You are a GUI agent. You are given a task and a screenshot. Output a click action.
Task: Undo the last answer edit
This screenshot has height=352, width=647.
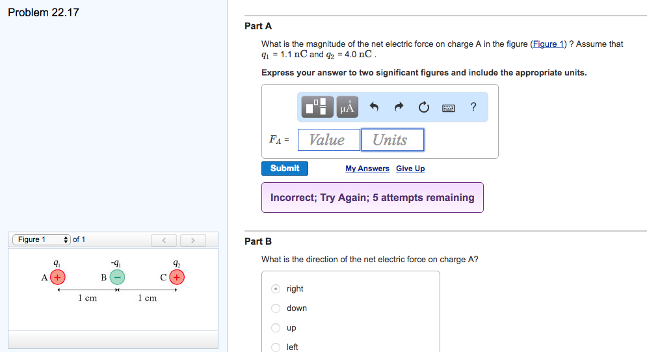tap(374, 108)
